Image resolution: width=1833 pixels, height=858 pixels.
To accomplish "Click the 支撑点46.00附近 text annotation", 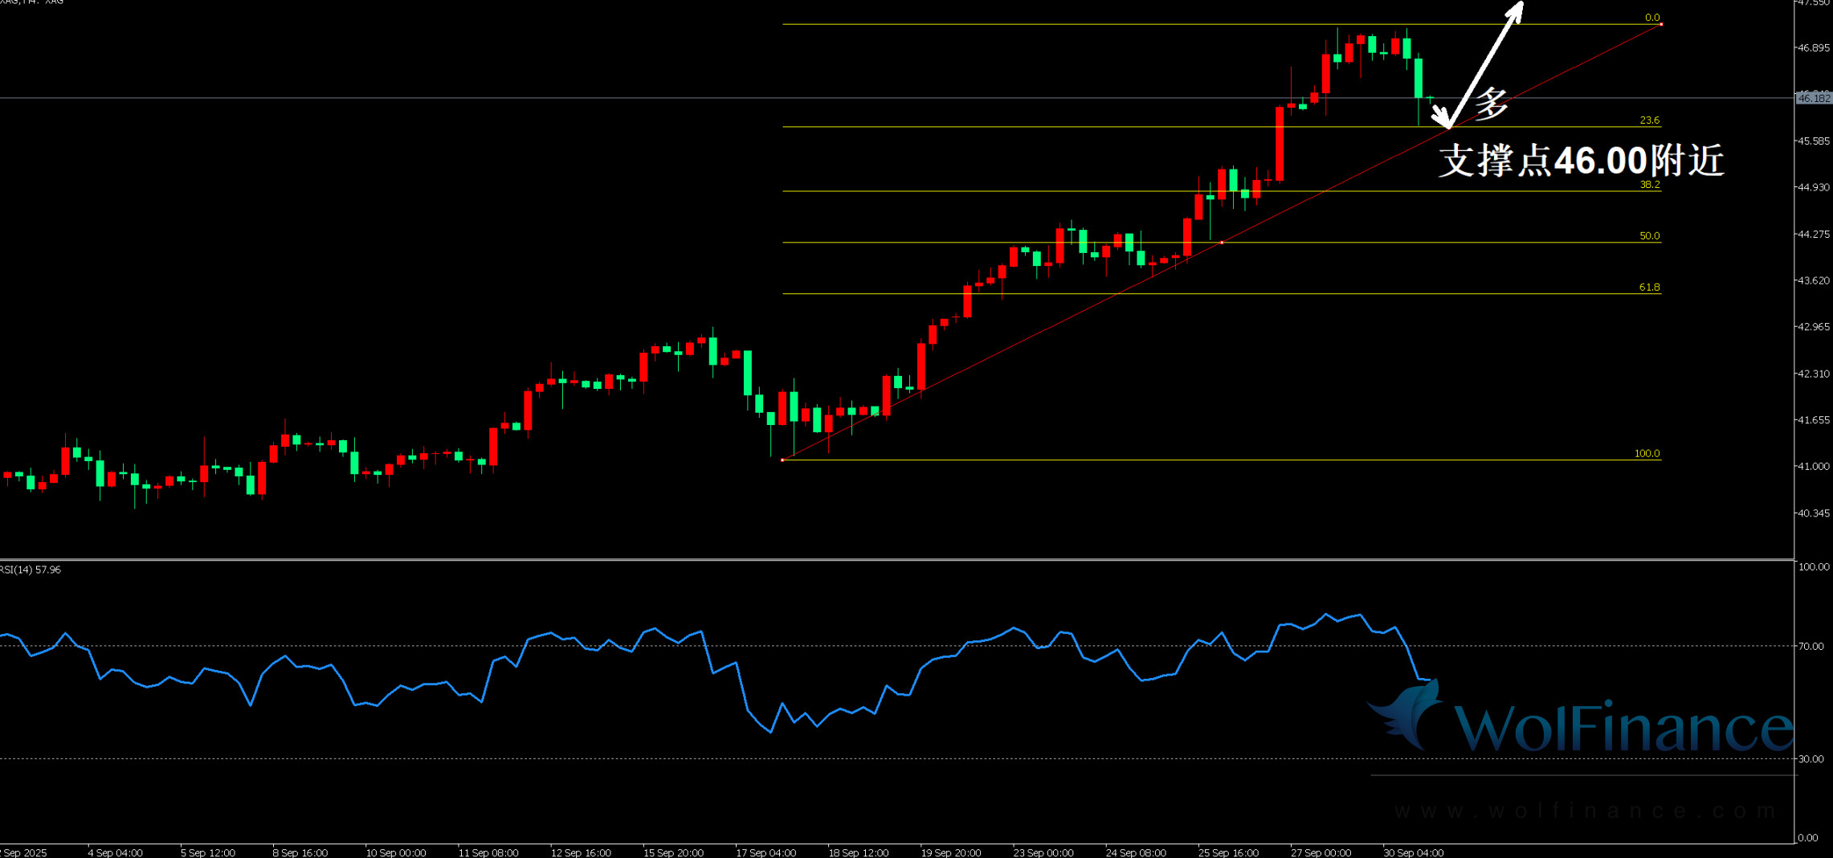I will 1581,161.
